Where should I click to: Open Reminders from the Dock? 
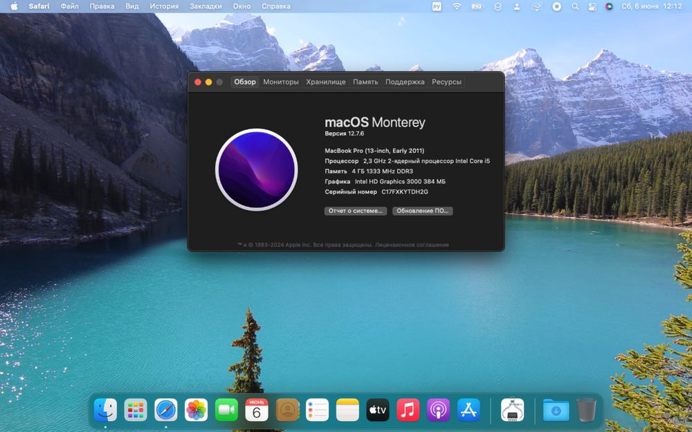318,410
